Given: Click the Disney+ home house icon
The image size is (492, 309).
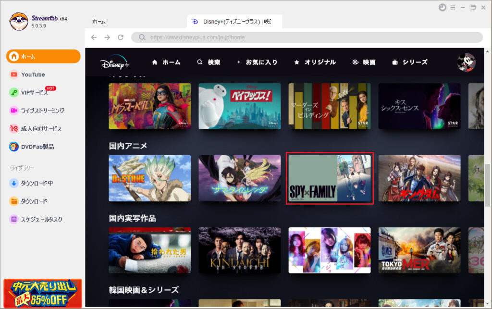Looking at the screenshot, I should (154, 62).
